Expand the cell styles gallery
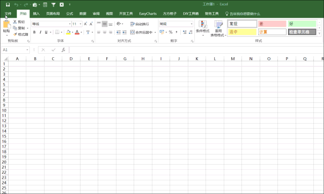The height and width of the screenshot is (194, 324). 319,33
